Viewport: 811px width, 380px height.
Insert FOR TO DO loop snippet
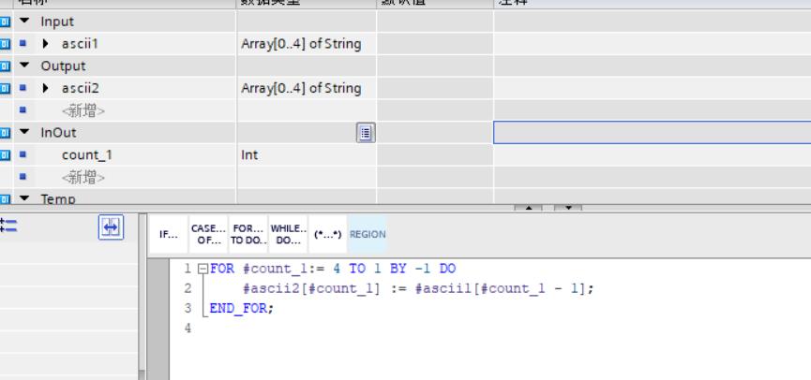(248, 235)
